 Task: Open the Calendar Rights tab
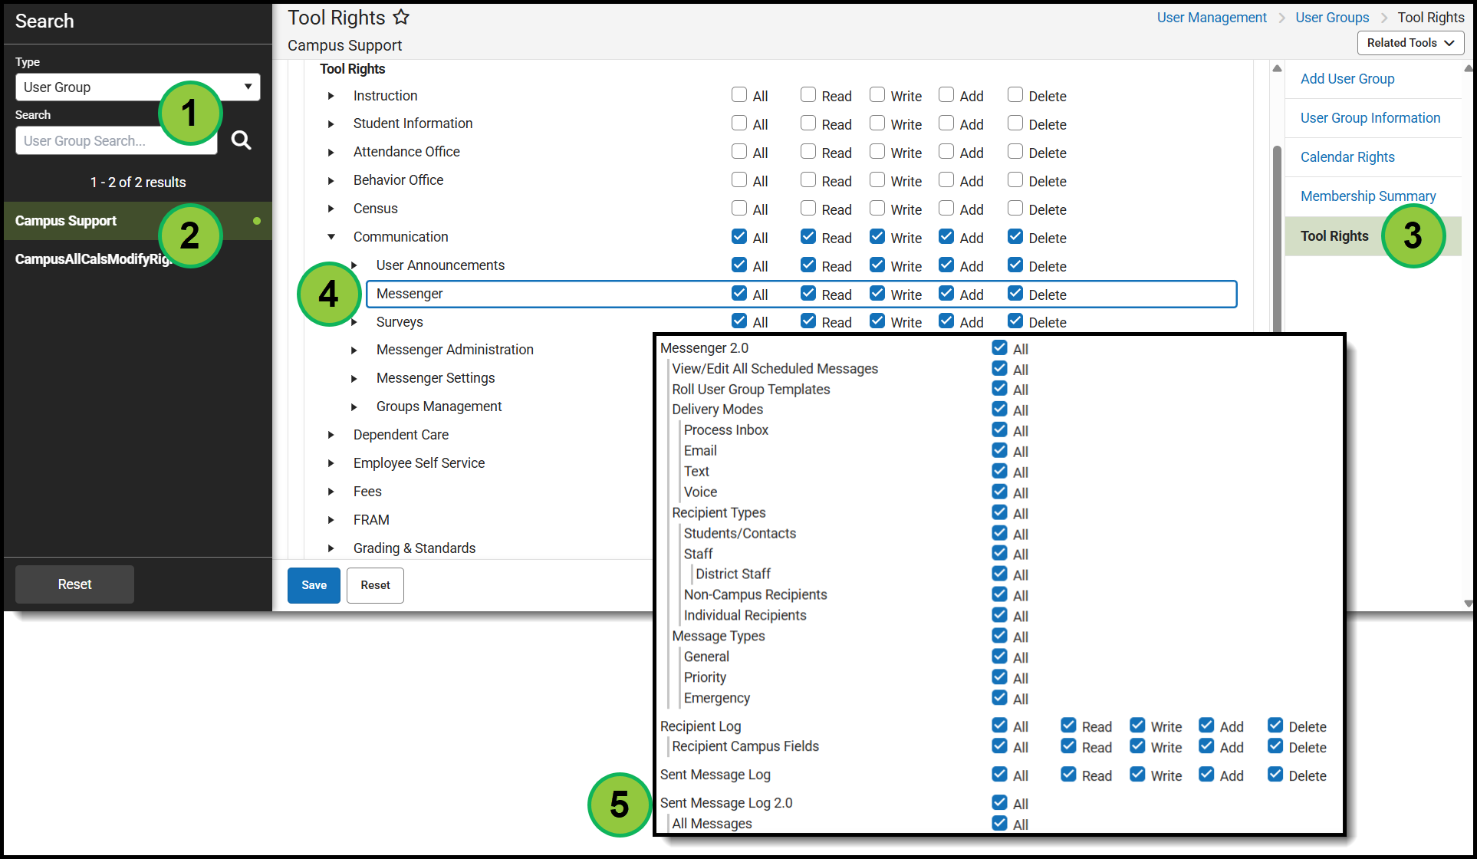coord(1347,157)
